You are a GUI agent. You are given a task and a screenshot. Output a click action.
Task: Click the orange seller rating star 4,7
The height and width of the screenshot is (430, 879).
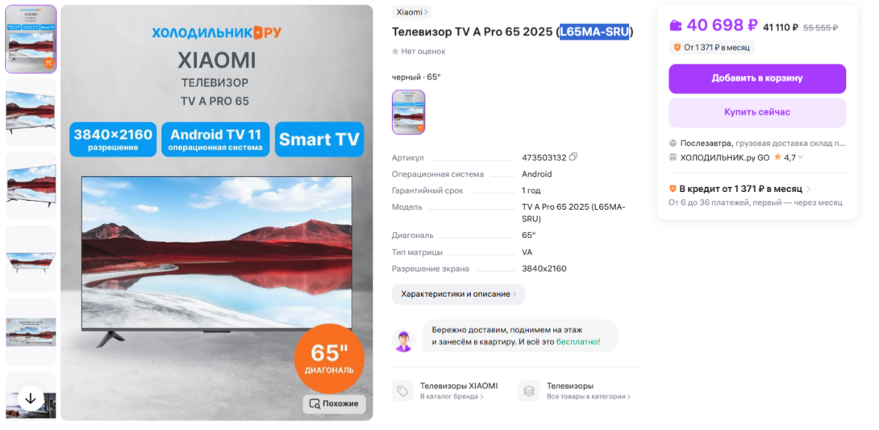pyautogui.click(x=777, y=157)
